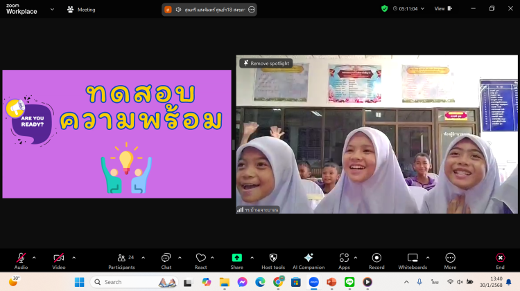Open Zoom Workplace dropdown chevron
Screen dimensions: 520x291
(x=52, y=10)
